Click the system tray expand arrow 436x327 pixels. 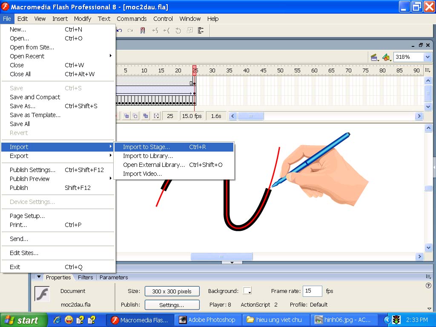(x=387, y=320)
